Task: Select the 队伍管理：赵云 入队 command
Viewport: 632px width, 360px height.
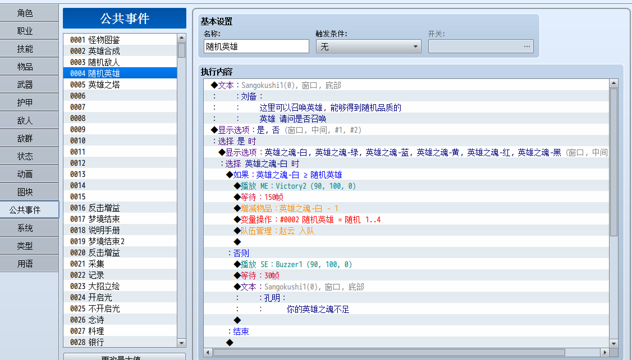Action: pos(406,231)
